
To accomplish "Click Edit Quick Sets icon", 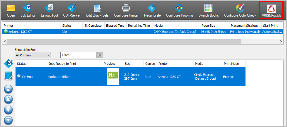I will click(x=97, y=10).
